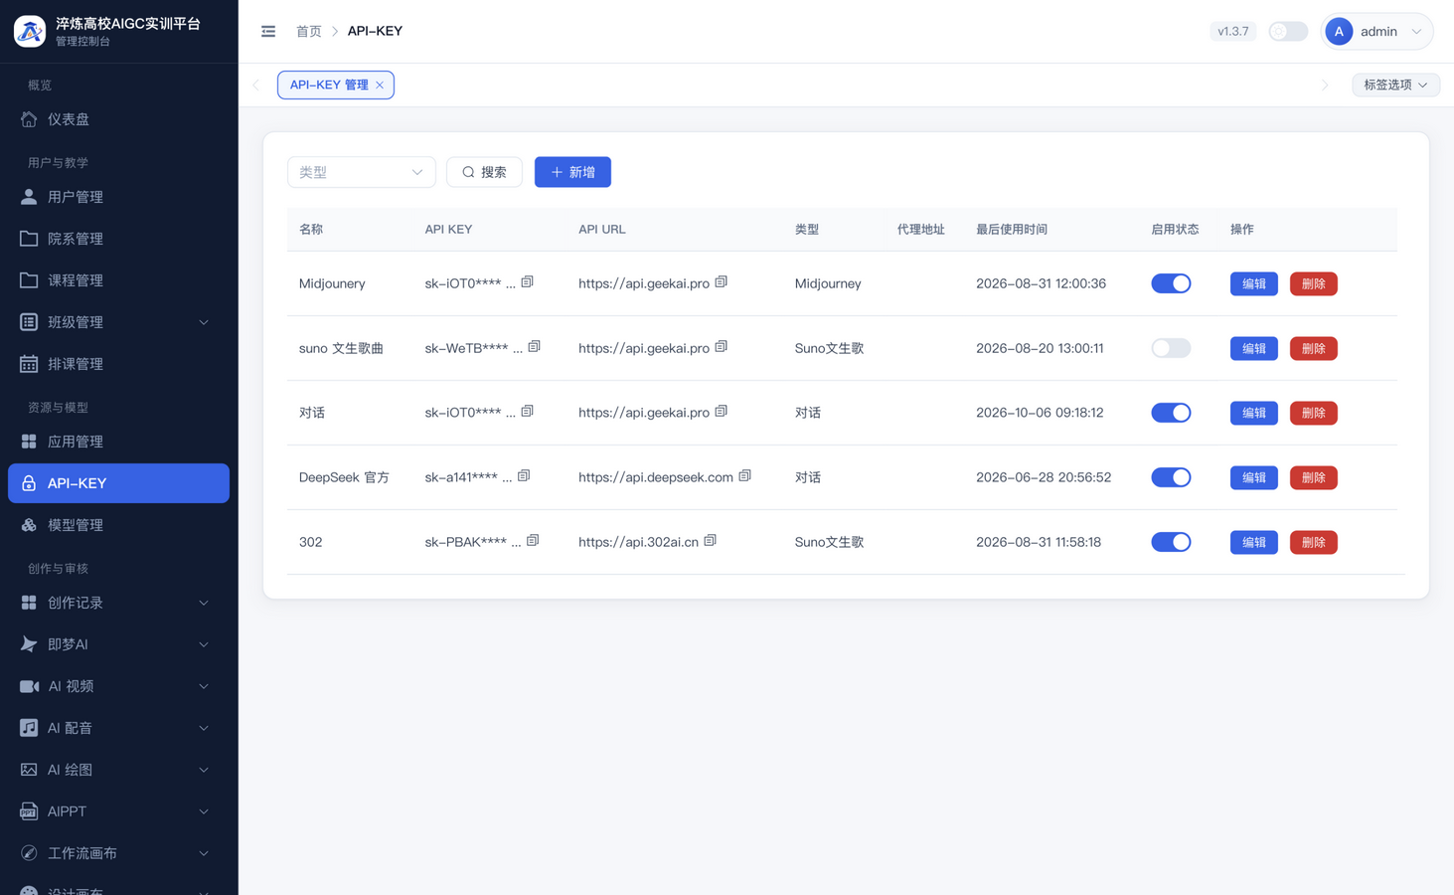Toggle the 对话 row enable switch
This screenshot has width=1454, height=895.
(1171, 413)
